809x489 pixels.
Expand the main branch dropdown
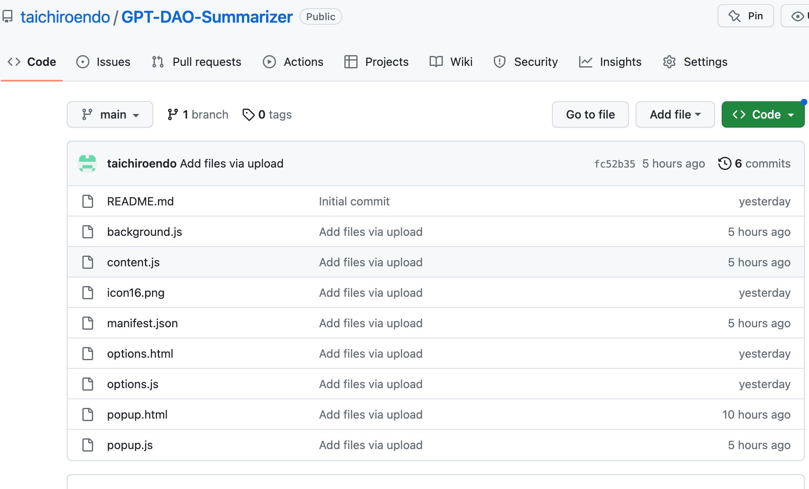110,114
